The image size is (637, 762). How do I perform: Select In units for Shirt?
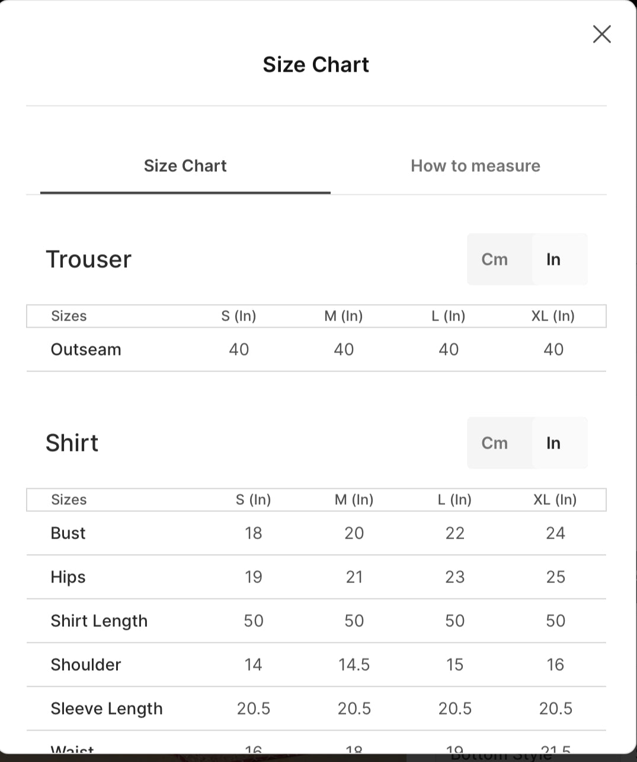[x=553, y=443]
